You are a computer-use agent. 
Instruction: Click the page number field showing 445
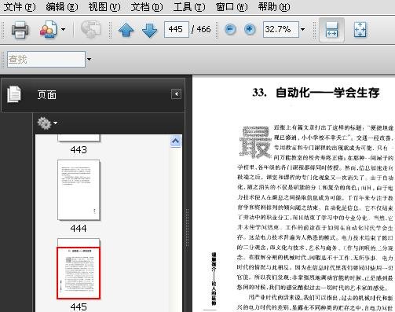[x=177, y=29]
